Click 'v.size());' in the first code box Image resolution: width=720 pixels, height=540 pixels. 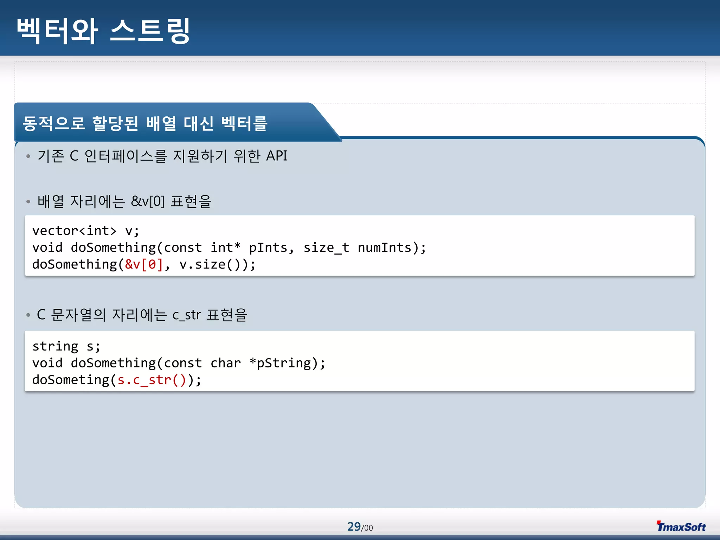click(x=217, y=264)
